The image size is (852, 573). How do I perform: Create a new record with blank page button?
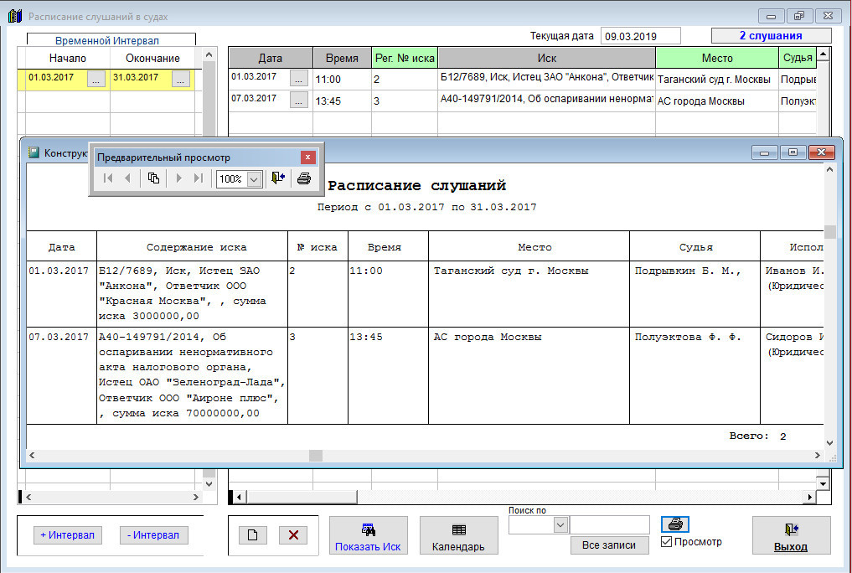pos(252,535)
